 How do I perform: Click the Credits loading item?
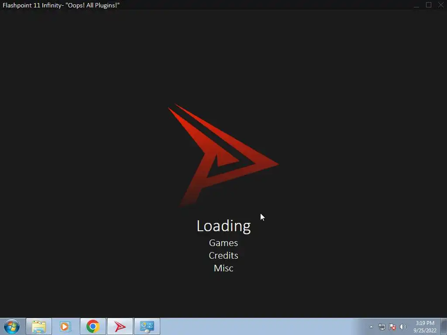pyautogui.click(x=223, y=256)
